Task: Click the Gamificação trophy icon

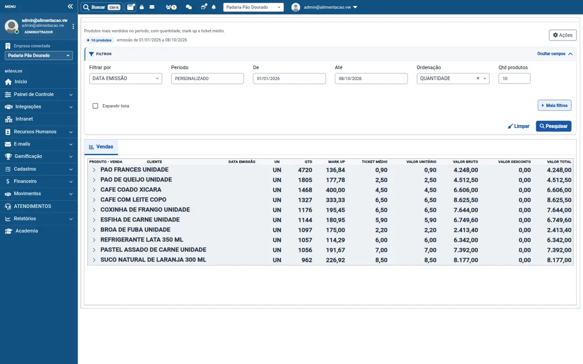Action: pyautogui.click(x=8, y=157)
